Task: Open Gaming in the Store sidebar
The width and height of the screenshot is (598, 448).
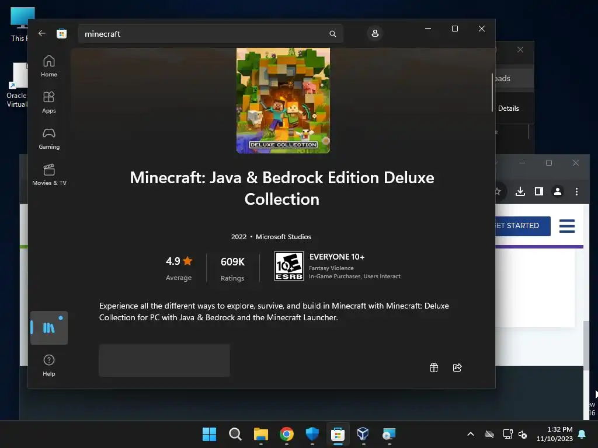Action: point(49,138)
